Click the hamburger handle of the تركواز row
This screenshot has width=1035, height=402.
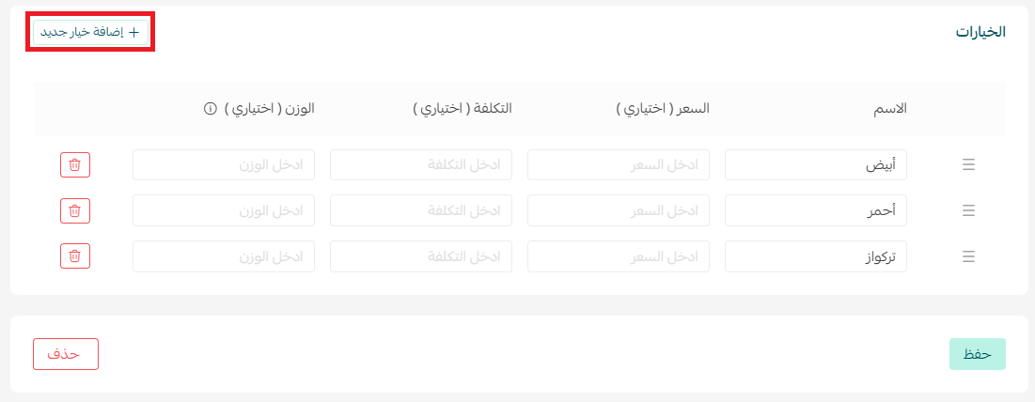click(x=968, y=256)
